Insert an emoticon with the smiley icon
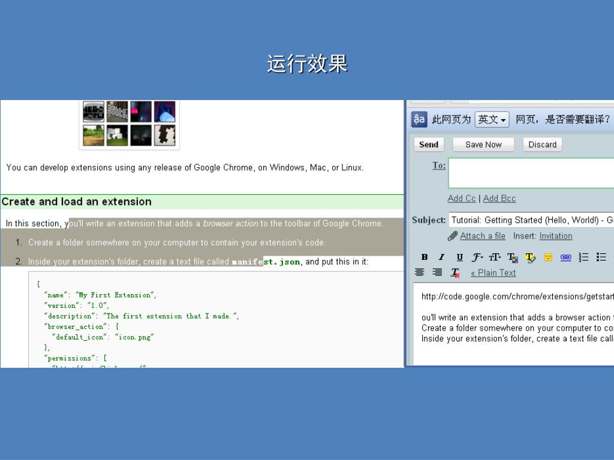This screenshot has height=460, width=614. coord(548,258)
